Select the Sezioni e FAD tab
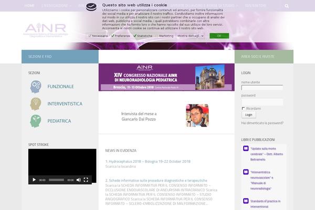Image resolution: width=315 pixels, height=210 pixels. [60, 57]
